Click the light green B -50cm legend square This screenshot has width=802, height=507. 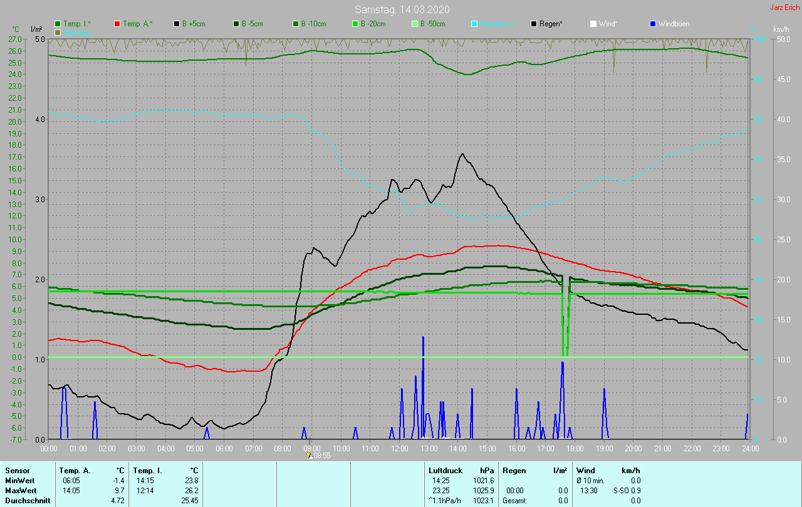415,24
